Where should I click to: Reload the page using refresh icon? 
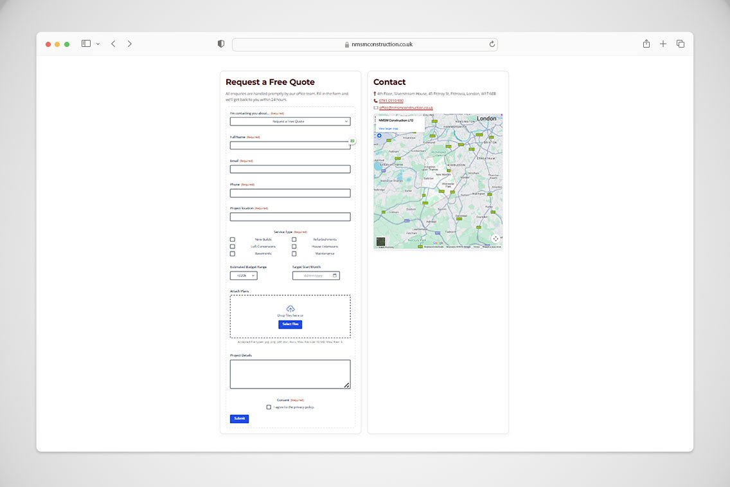coord(492,44)
